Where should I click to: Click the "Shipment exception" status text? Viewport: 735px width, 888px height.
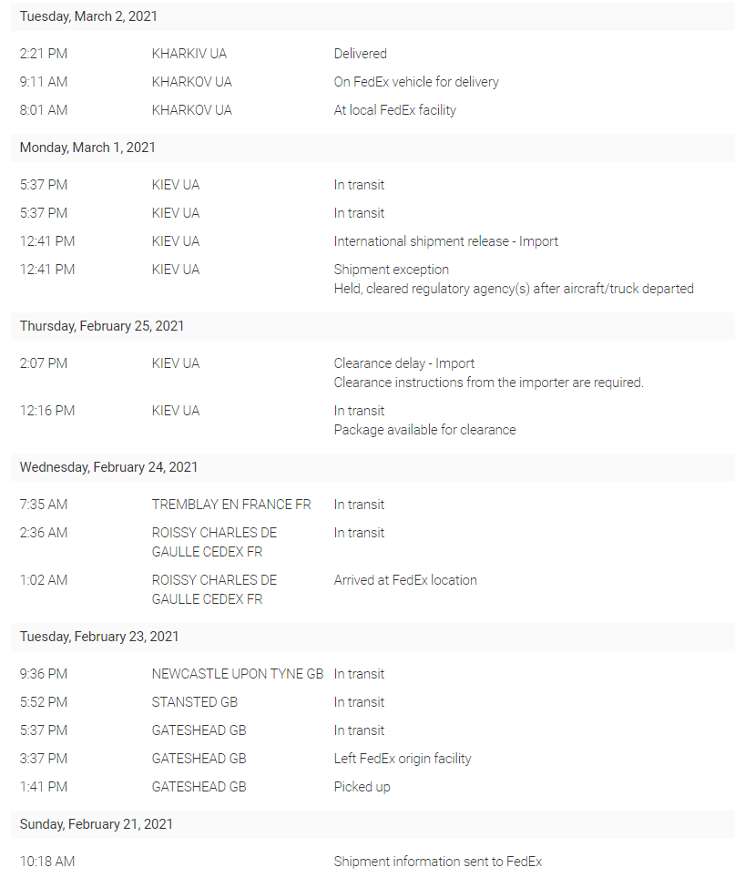[x=391, y=270]
